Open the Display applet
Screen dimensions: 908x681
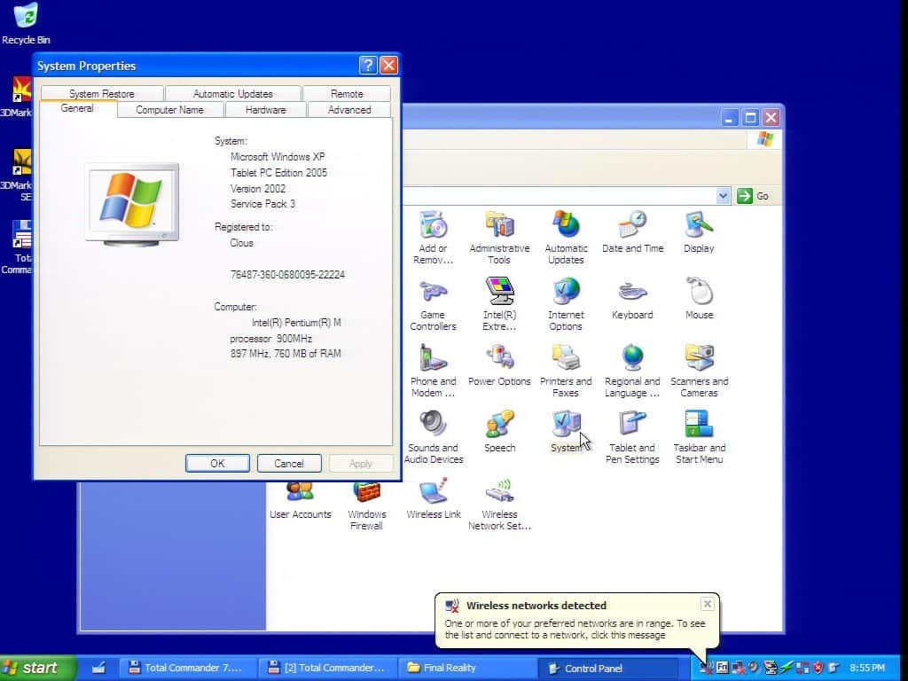click(699, 232)
